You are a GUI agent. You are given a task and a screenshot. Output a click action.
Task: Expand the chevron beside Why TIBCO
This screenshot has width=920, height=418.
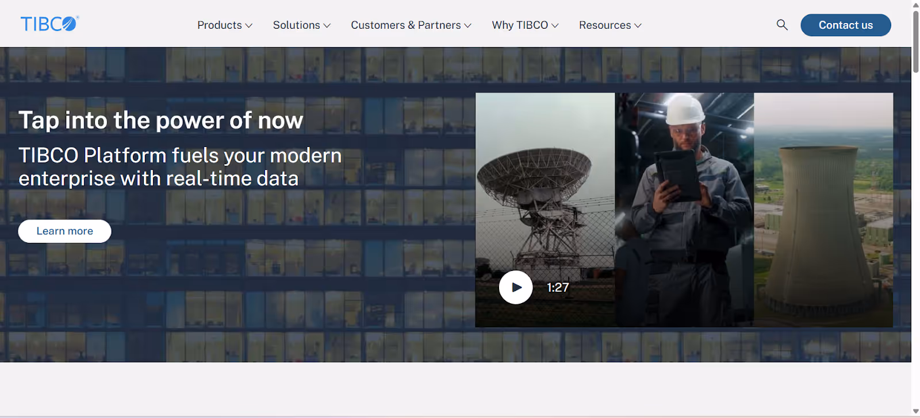point(555,26)
